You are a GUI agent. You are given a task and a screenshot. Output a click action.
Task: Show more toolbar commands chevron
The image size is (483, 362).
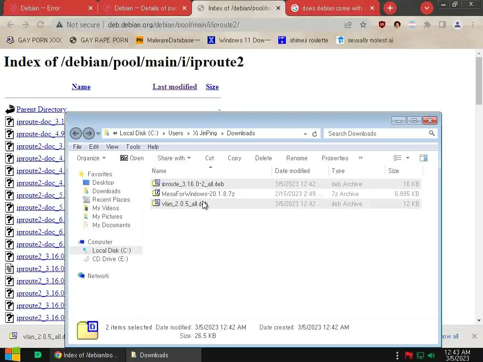[x=361, y=158]
